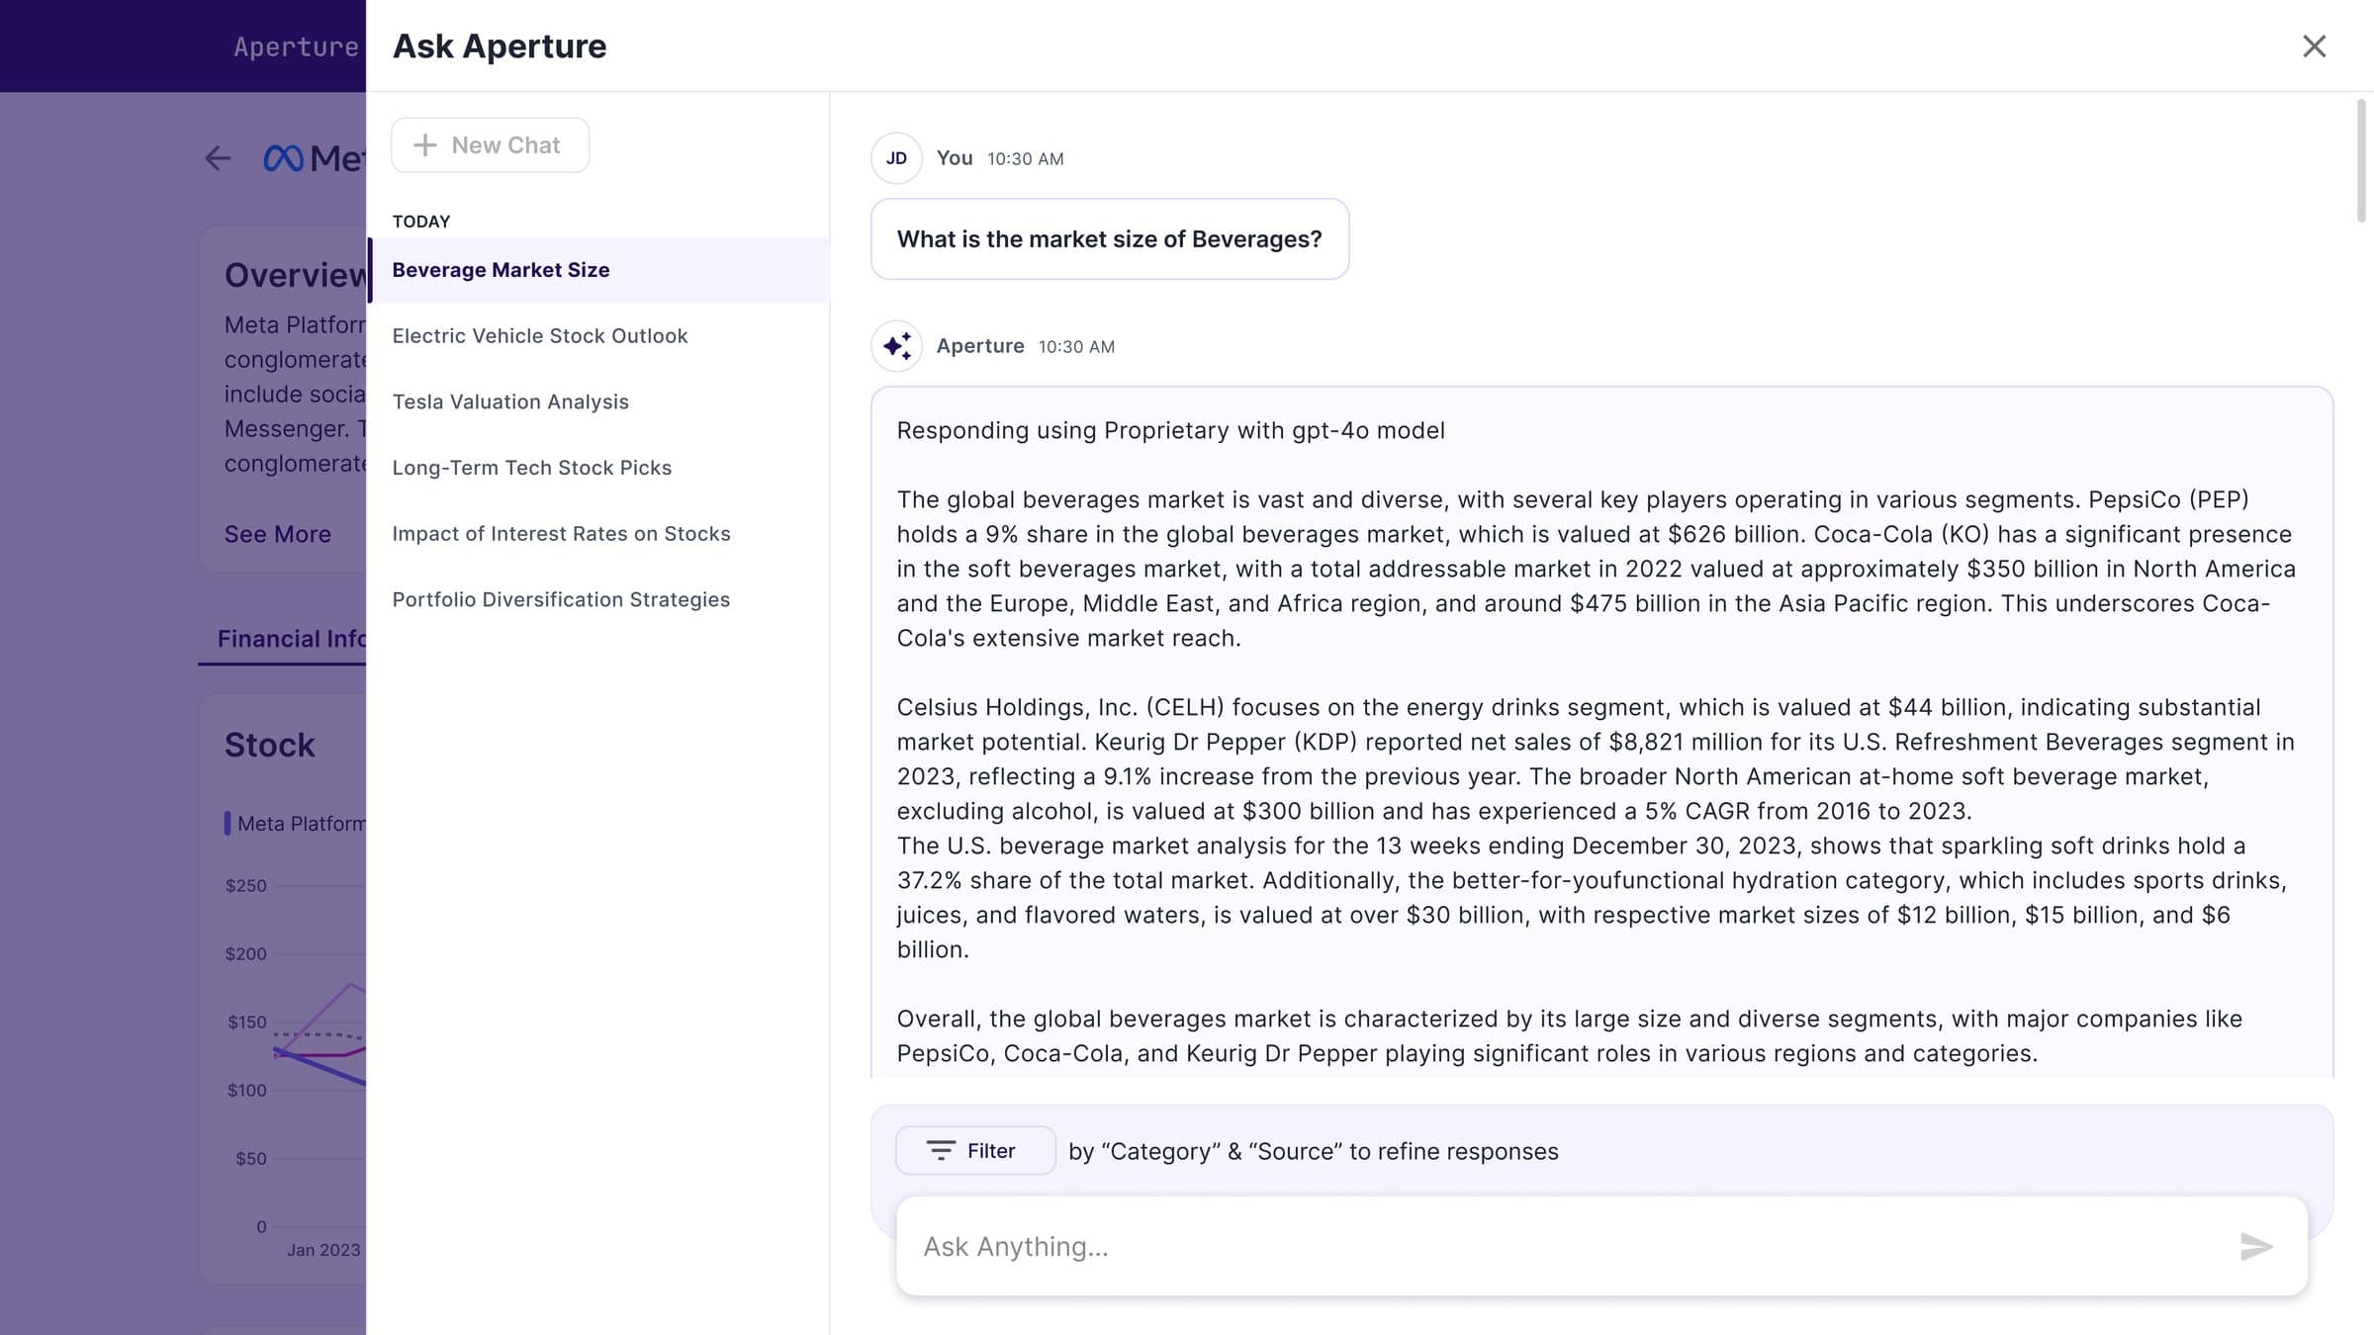Open the Filter options button
The height and width of the screenshot is (1335, 2374).
tap(975, 1150)
